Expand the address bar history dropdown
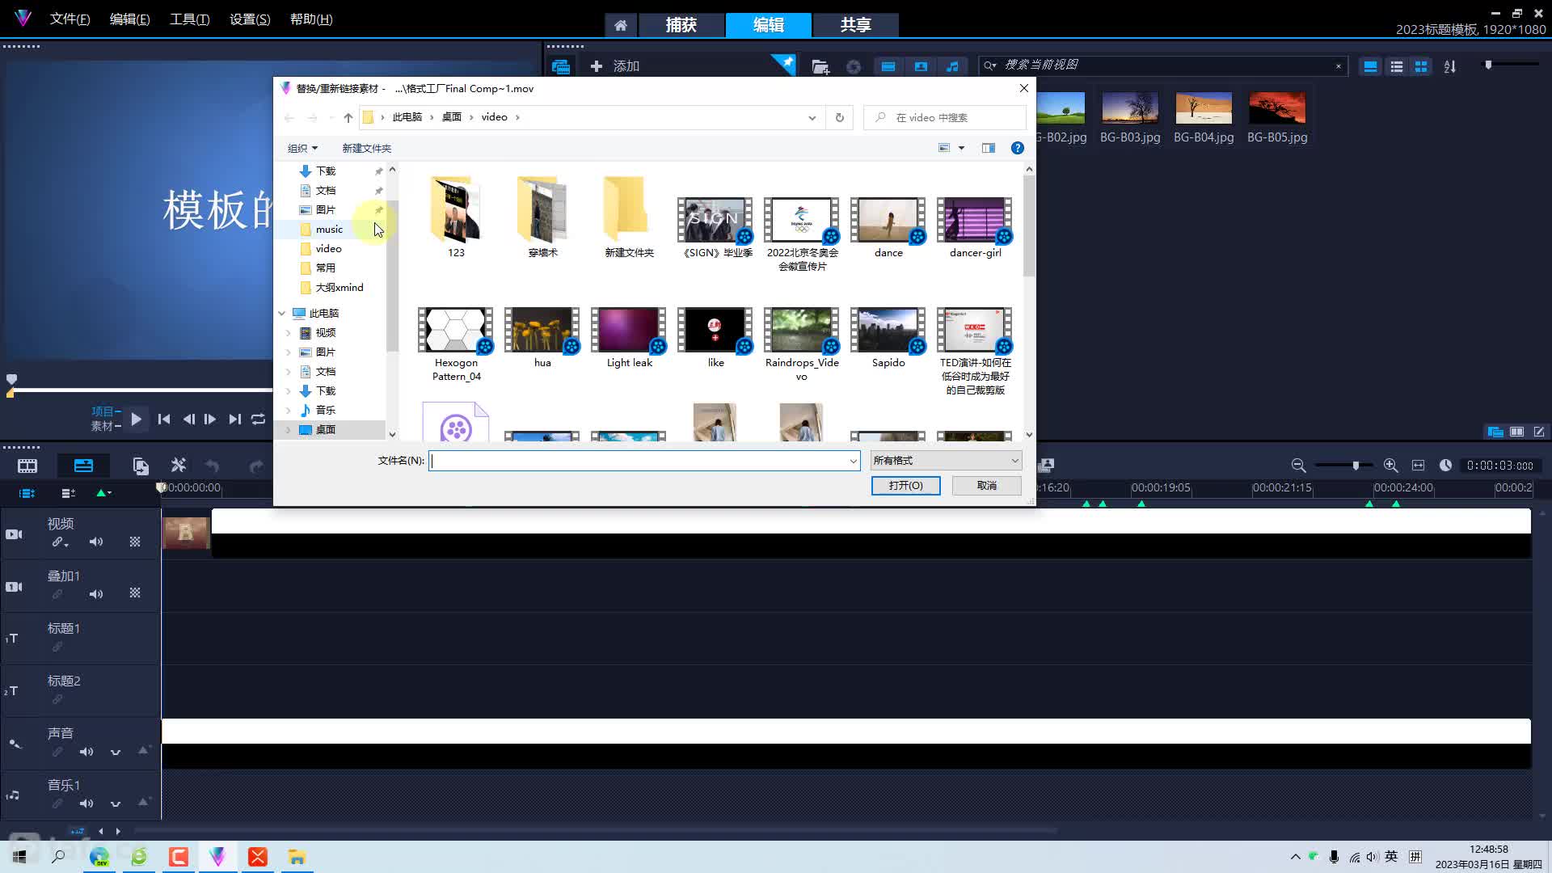Viewport: 1552px width, 873px height. pos(812,117)
